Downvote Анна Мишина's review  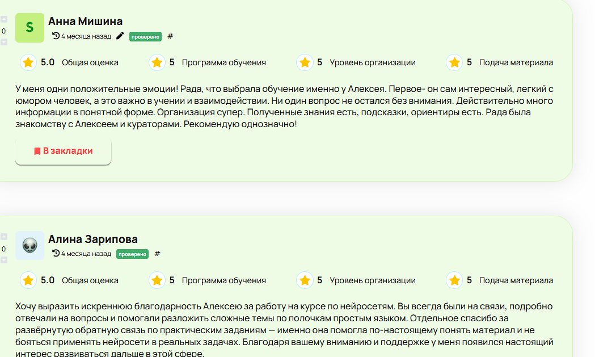click(4, 42)
